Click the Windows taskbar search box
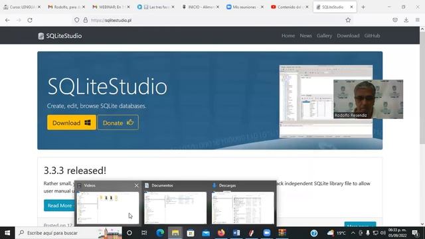Viewport: 425px width, 239px height. (69, 233)
